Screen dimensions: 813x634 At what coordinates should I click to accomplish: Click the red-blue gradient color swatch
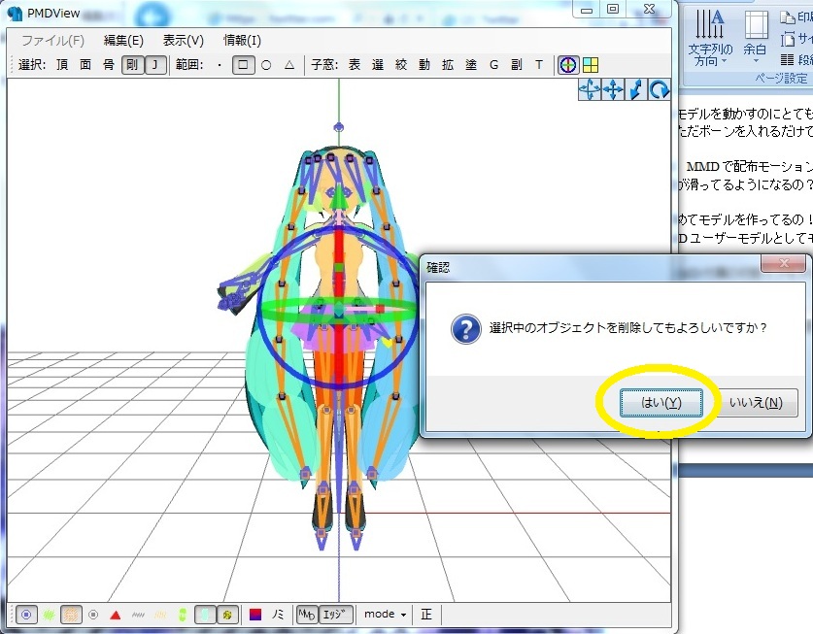pos(255,615)
